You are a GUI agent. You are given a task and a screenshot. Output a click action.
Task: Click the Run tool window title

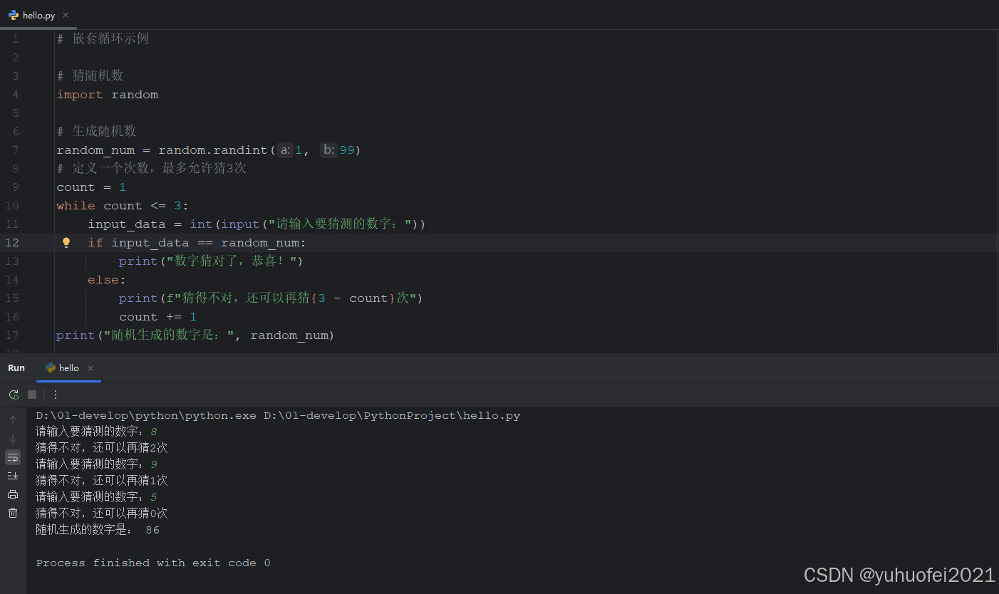(16, 368)
